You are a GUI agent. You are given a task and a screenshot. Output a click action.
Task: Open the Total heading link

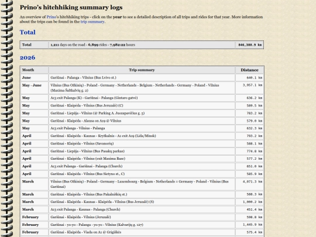(x=28, y=32)
